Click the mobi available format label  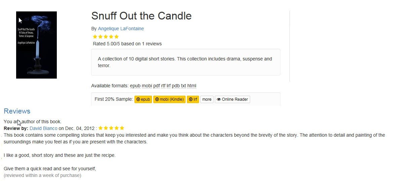(147, 86)
